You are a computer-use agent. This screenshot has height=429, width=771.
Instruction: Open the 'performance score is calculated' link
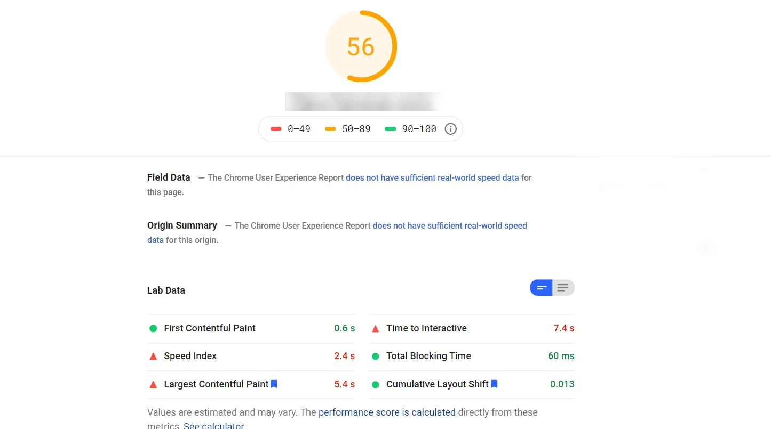pyautogui.click(x=387, y=412)
